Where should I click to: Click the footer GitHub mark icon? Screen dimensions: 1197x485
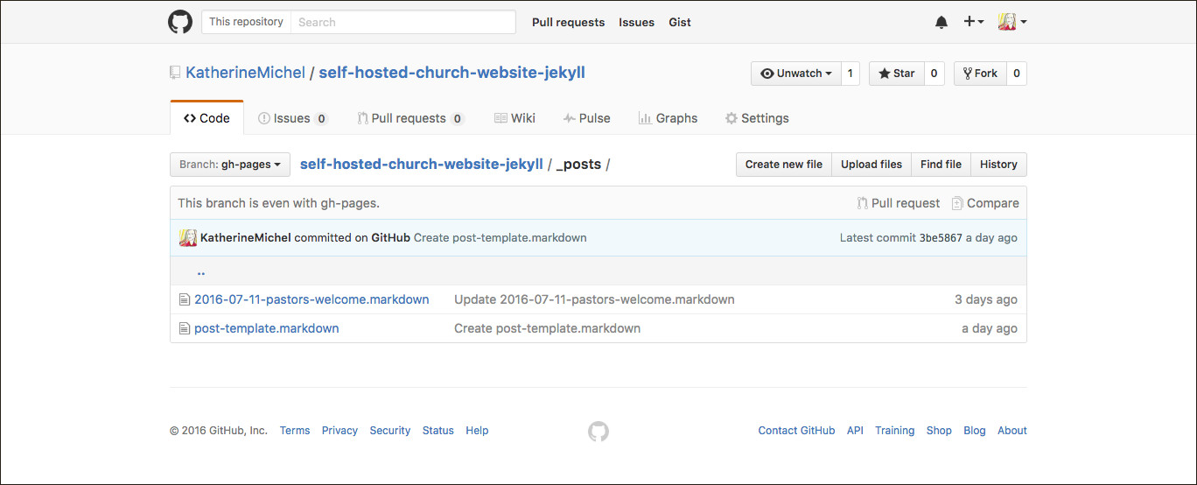598,431
